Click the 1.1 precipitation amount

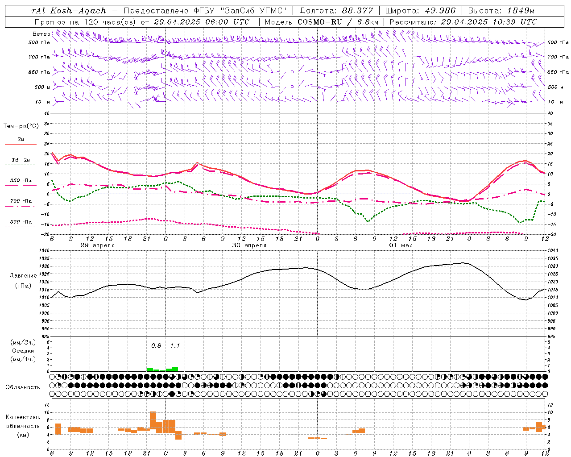click(x=175, y=346)
